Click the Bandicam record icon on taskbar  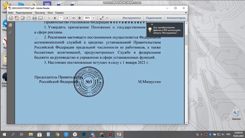click(x=110, y=135)
